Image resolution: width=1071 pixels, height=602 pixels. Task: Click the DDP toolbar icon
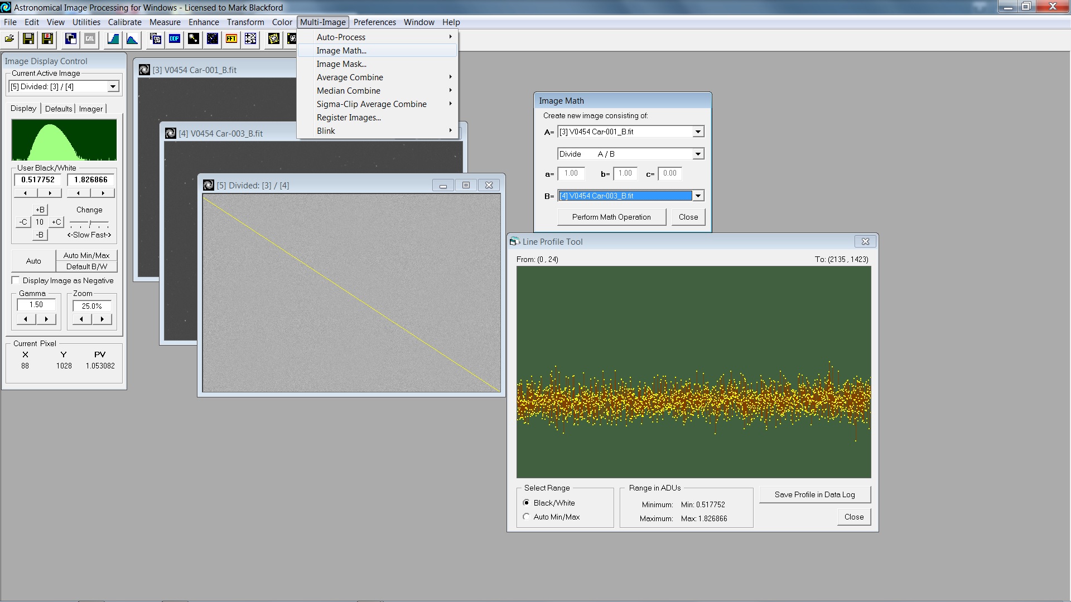point(175,38)
